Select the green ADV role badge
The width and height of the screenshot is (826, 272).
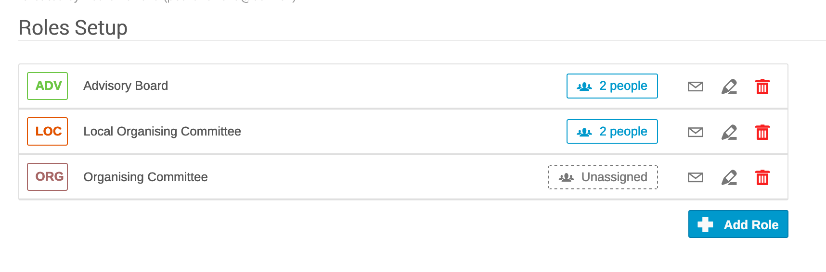pyautogui.click(x=48, y=86)
